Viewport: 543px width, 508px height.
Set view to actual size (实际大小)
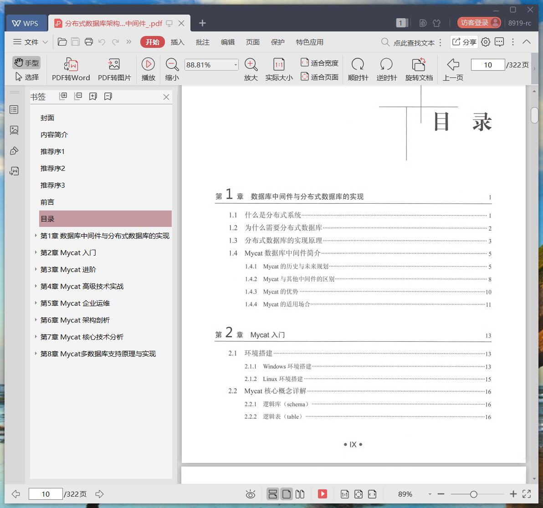[x=279, y=69]
